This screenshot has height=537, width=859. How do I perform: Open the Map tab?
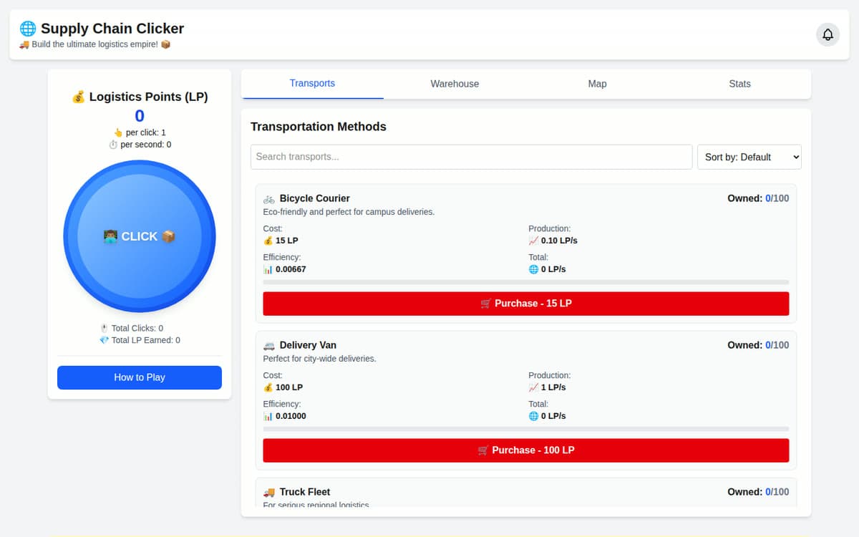tap(597, 84)
